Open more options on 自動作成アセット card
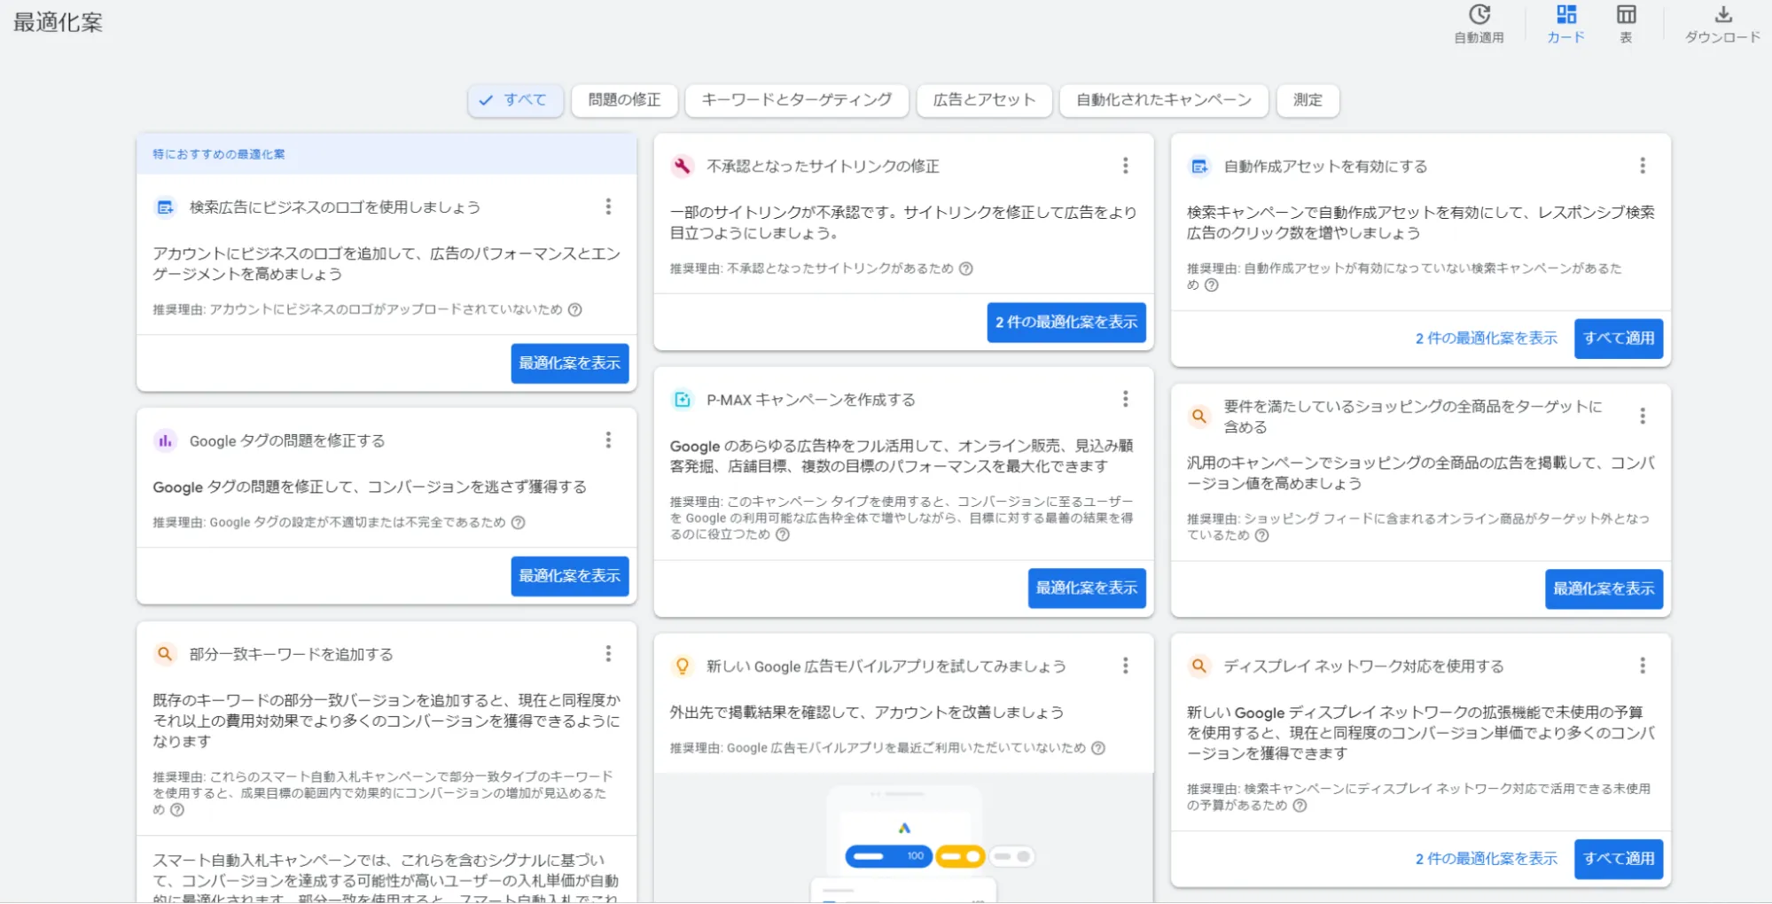Screen dimensions: 1772x904 (x=1643, y=166)
